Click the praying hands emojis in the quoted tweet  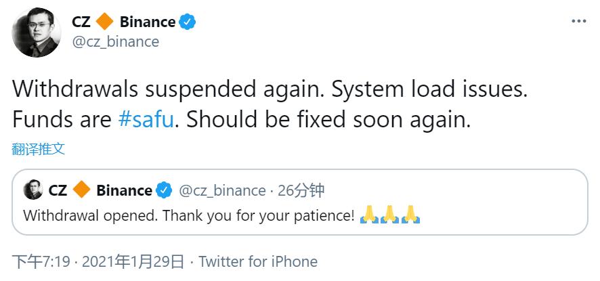click(x=390, y=216)
